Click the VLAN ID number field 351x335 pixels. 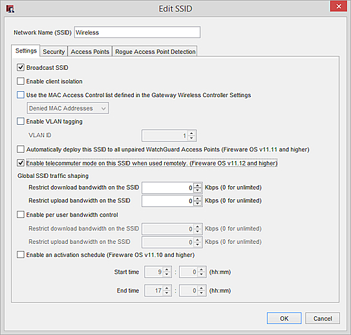point(165,135)
